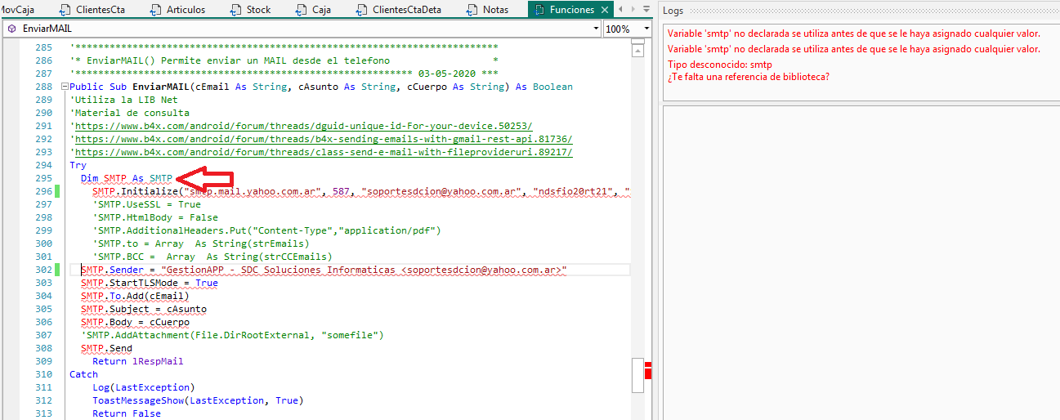Open the EnviarMAIL sub selector dropdown
Image resolution: width=1060 pixels, height=420 pixels.
point(595,29)
